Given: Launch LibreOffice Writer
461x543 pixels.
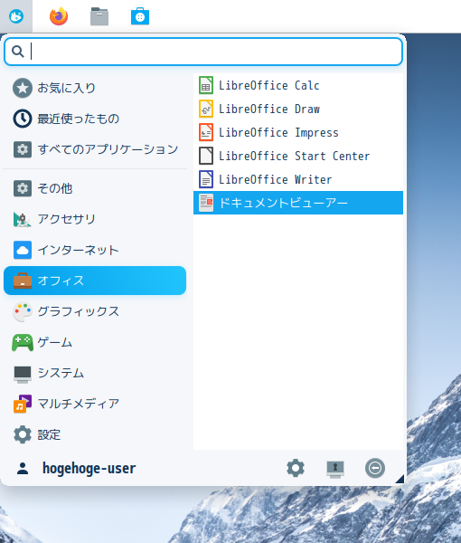Looking at the screenshot, I should click(298, 179).
